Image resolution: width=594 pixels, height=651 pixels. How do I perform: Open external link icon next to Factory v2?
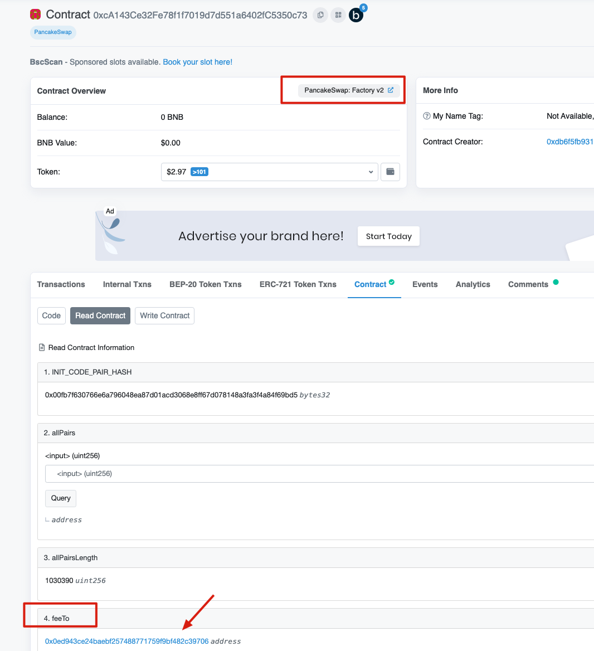coord(391,90)
